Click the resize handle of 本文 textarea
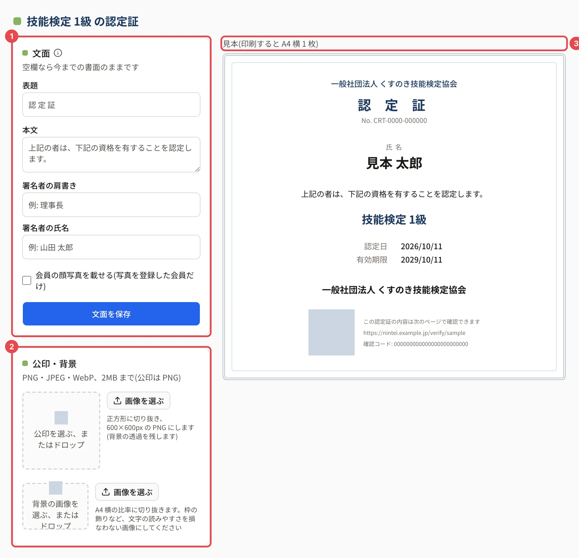The height and width of the screenshot is (558, 579). [197, 169]
